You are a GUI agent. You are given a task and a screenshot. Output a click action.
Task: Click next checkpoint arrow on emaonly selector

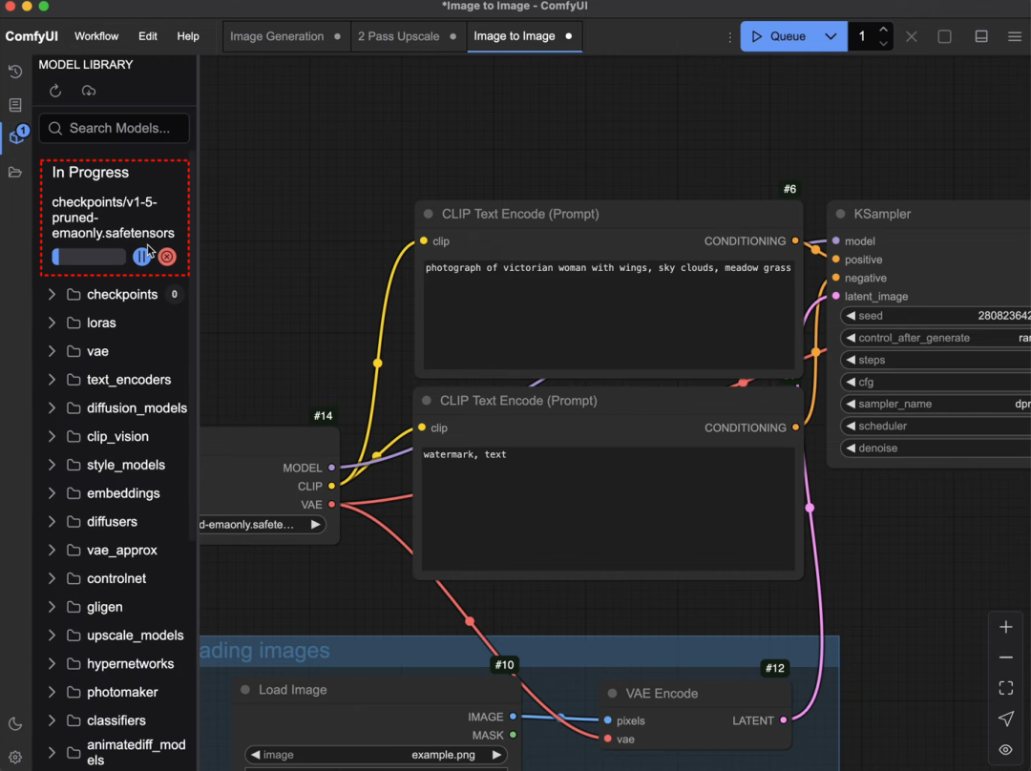click(x=316, y=525)
